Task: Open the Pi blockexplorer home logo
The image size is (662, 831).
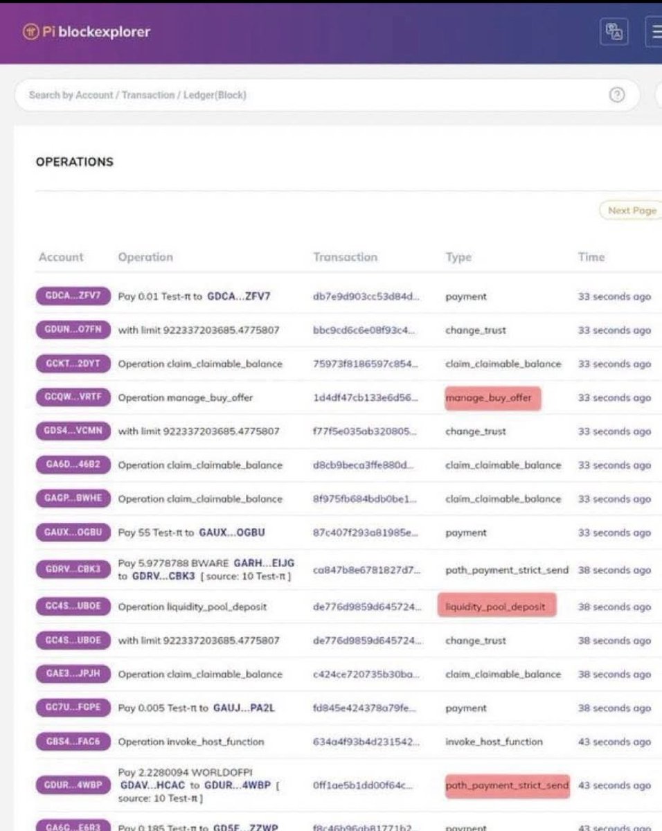Action: point(87,32)
